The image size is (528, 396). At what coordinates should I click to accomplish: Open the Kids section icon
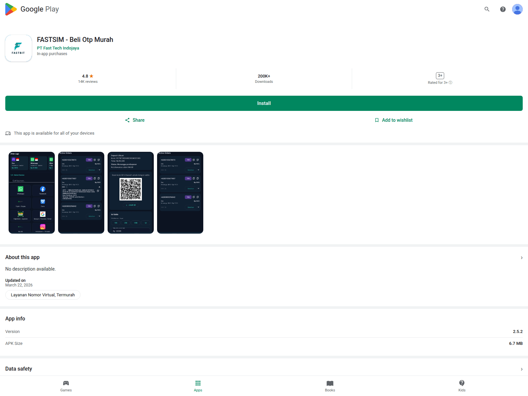tap(462, 383)
